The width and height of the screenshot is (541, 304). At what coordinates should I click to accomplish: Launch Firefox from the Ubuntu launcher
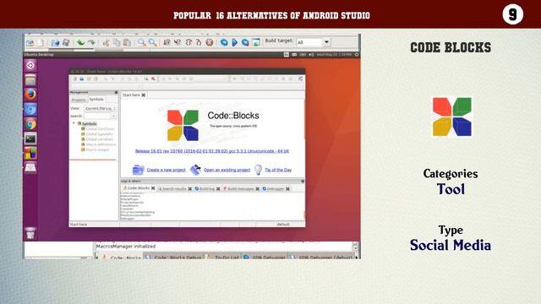30,95
